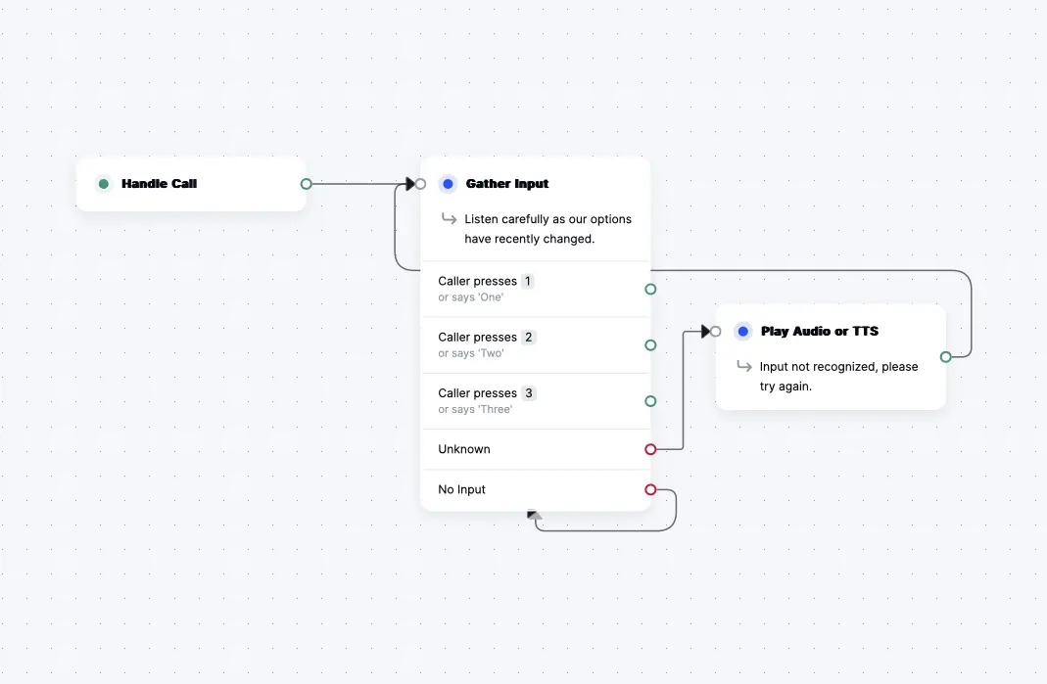Click the '2' keypad badge in Caller presses 2

(x=527, y=337)
